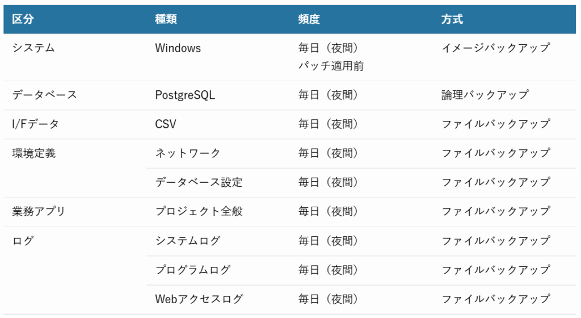Select the Webアクセスログ cell

(x=199, y=299)
